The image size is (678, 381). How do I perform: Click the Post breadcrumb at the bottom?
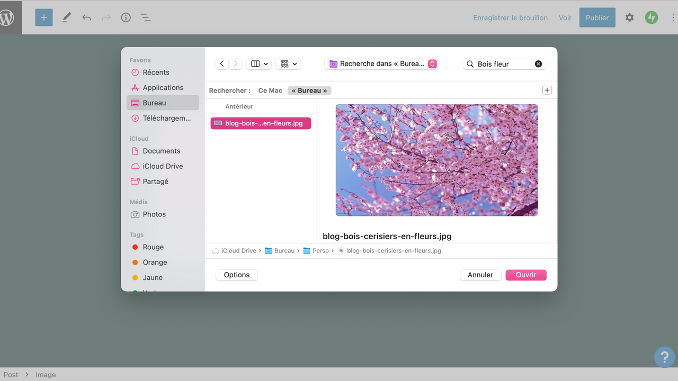coord(11,374)
